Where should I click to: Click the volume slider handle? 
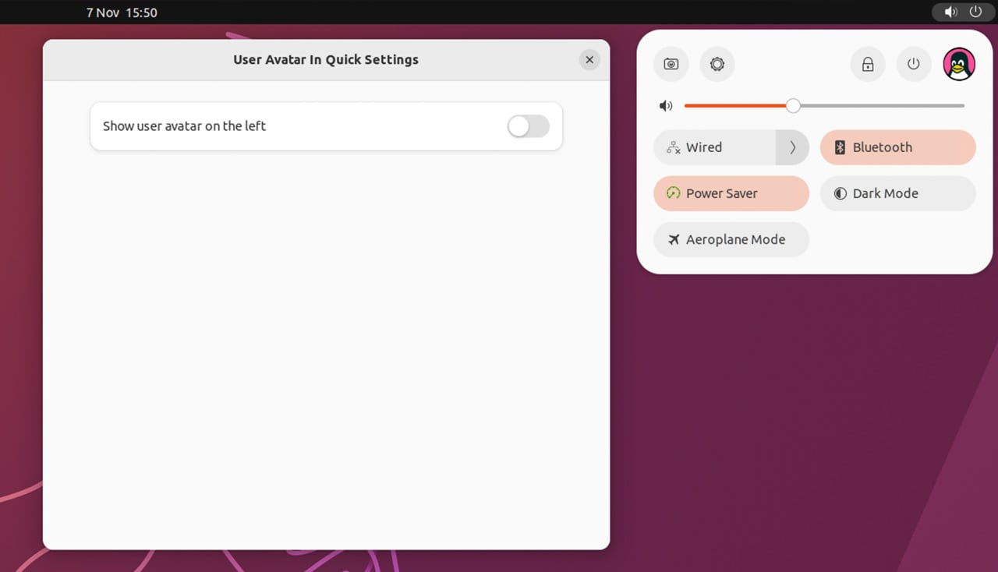pos(793,106)
